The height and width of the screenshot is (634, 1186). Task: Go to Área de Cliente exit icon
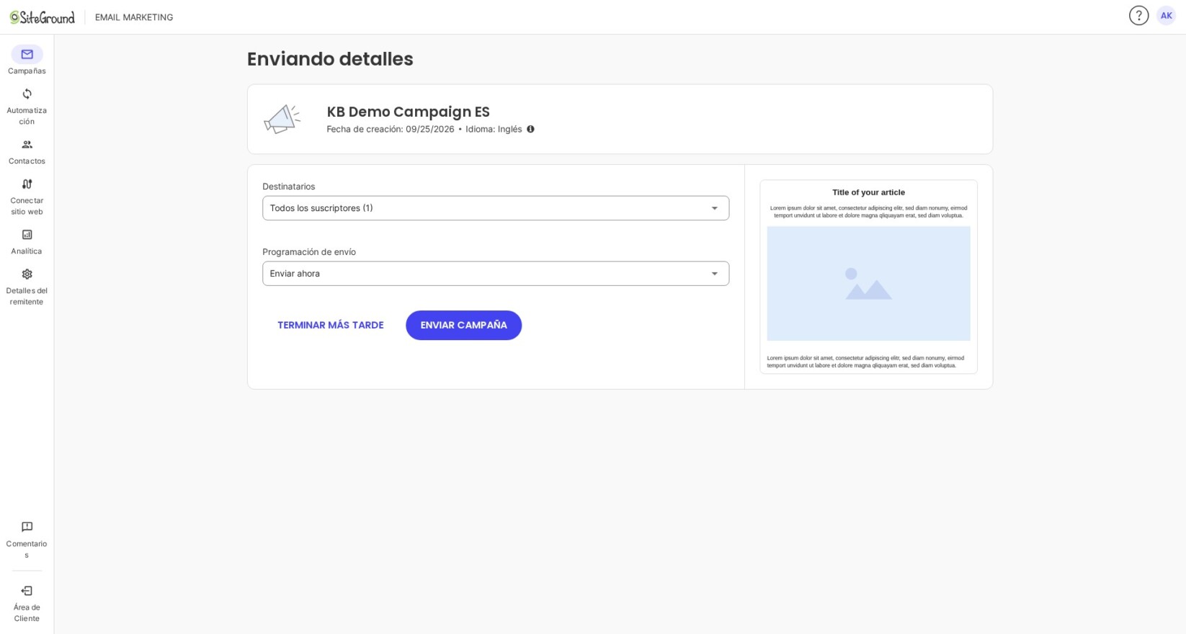[27, 591]
